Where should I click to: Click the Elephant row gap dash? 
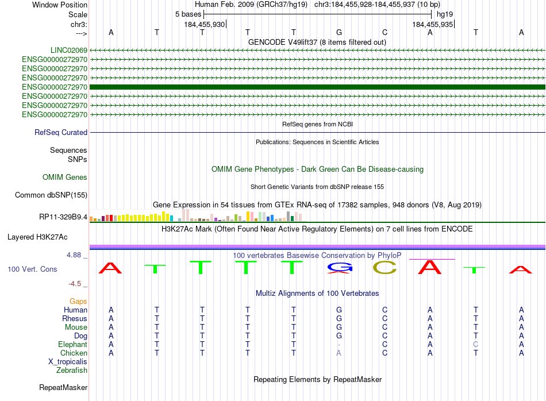(339, 345)
